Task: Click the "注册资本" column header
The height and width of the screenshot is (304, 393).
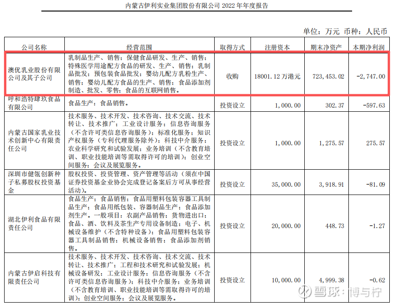Action: (x=277, y=47)
